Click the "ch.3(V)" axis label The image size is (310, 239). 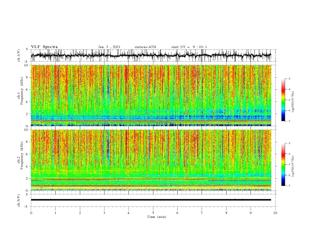[18, 200]
